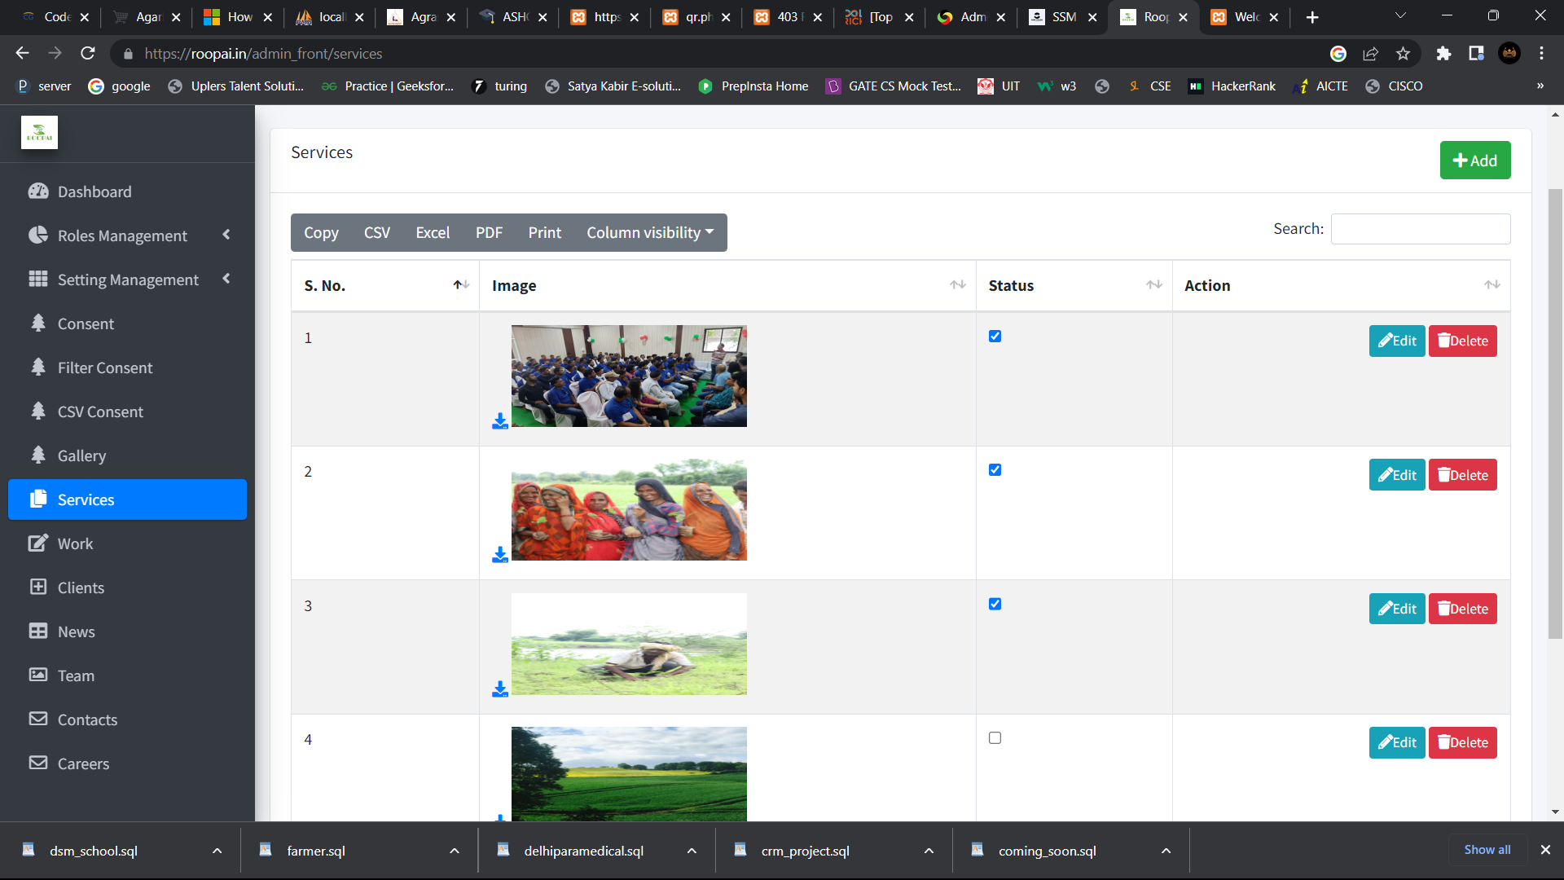Expand Column visibility dropdown
1564x880 pixels.
[x=650, y=232]
